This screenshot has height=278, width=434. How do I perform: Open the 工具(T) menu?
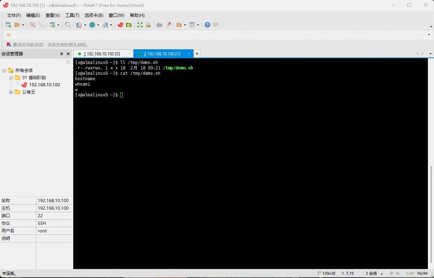pos(72,15)
